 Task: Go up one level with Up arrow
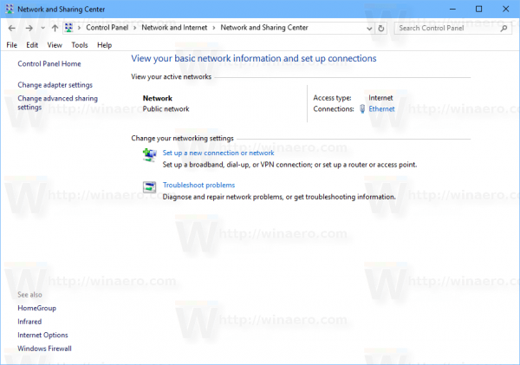pyautogui.click(x=55, y=29)
